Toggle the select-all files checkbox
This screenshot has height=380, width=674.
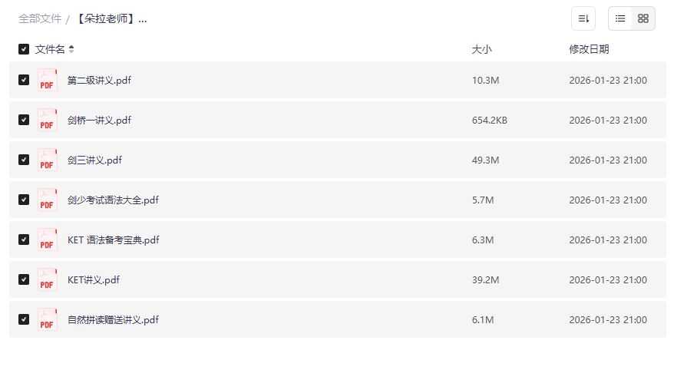coord(24,49)
